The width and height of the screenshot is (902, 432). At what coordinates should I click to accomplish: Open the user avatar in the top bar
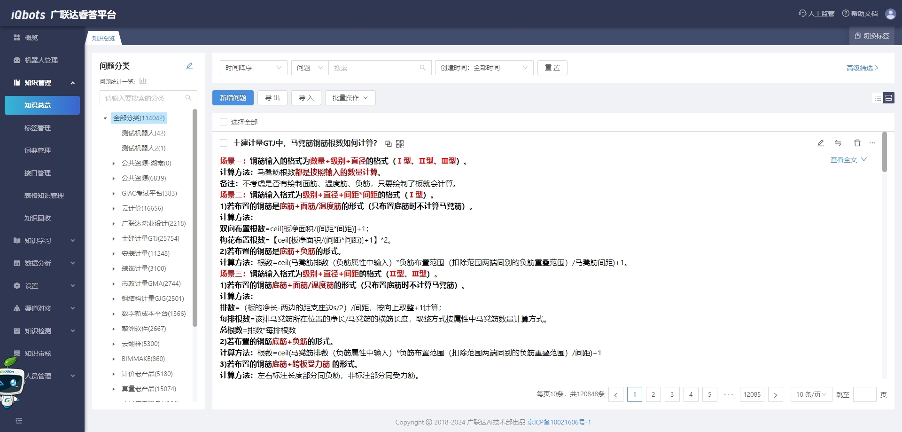point(890,14)
